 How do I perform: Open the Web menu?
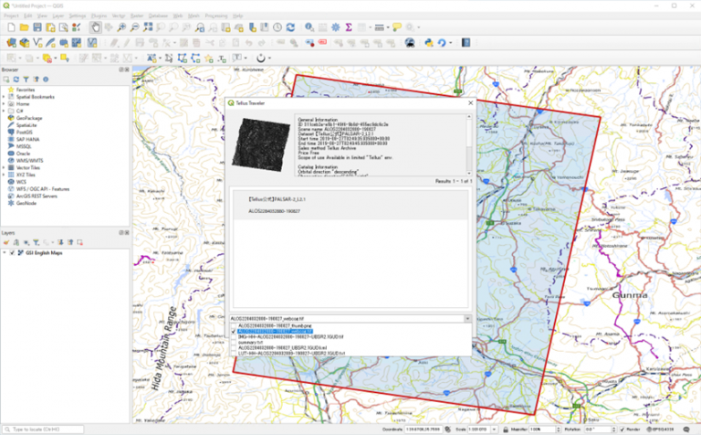coord(177,16)
